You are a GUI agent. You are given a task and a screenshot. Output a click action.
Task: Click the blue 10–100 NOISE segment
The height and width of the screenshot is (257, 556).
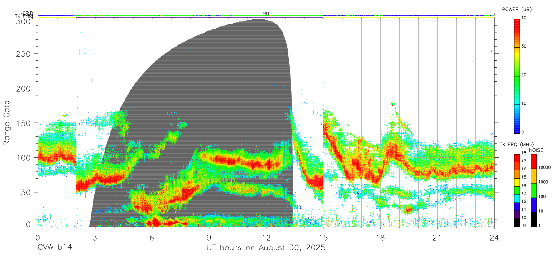533,204
